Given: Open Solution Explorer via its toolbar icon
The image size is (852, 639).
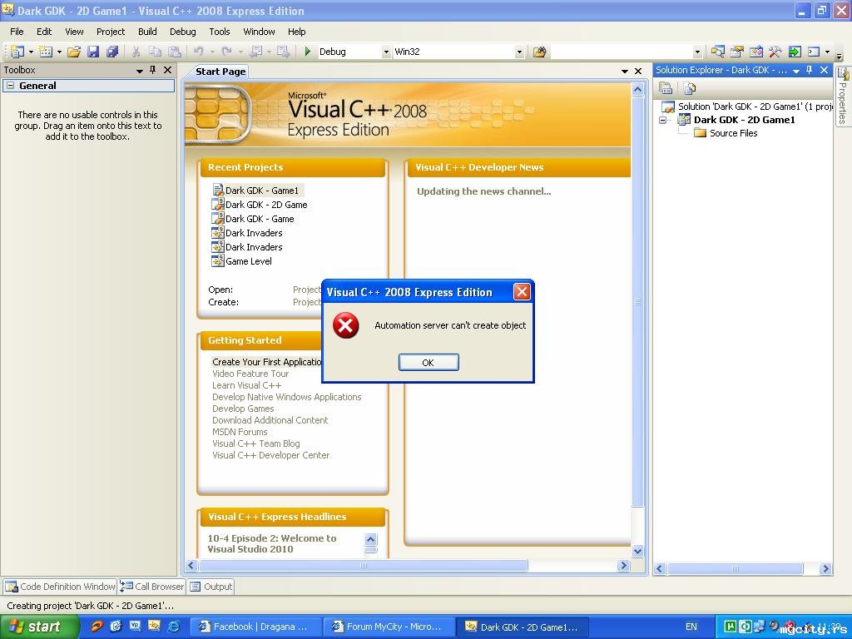Looking at the screenshot, I should (x=718, y=52).
